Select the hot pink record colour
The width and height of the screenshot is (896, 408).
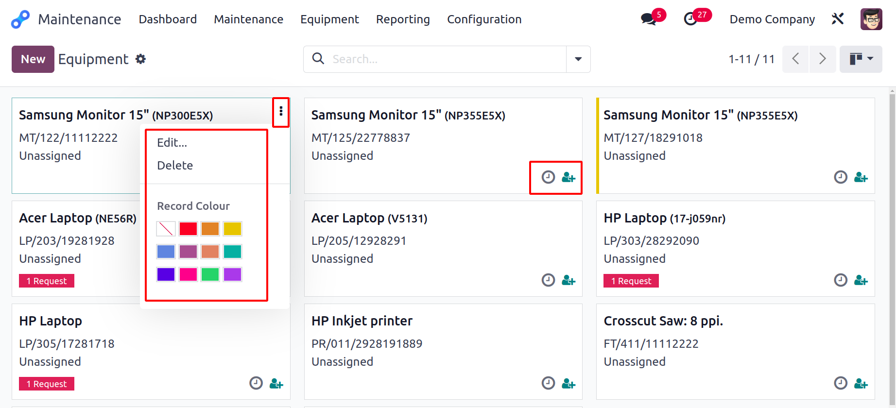[x=188, y=274]
